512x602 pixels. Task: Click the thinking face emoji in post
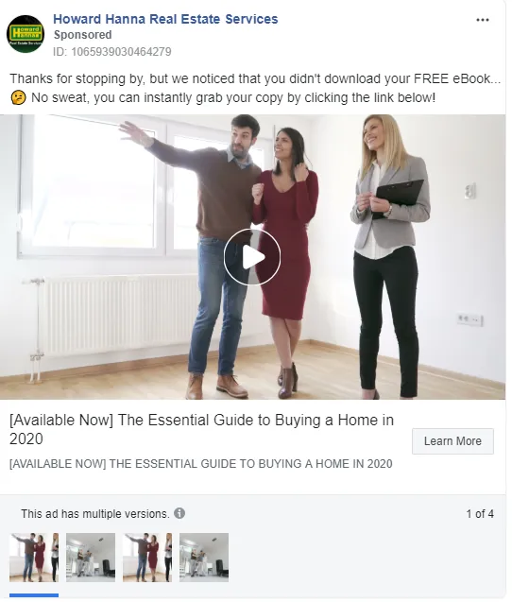tap(18, 97)
